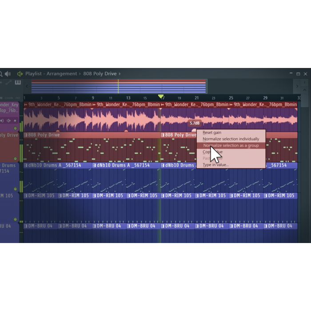Screen dimensions: 311x311
Task: Open the first DM-RIM 105 clip menu icon
Action: (26, 195)
